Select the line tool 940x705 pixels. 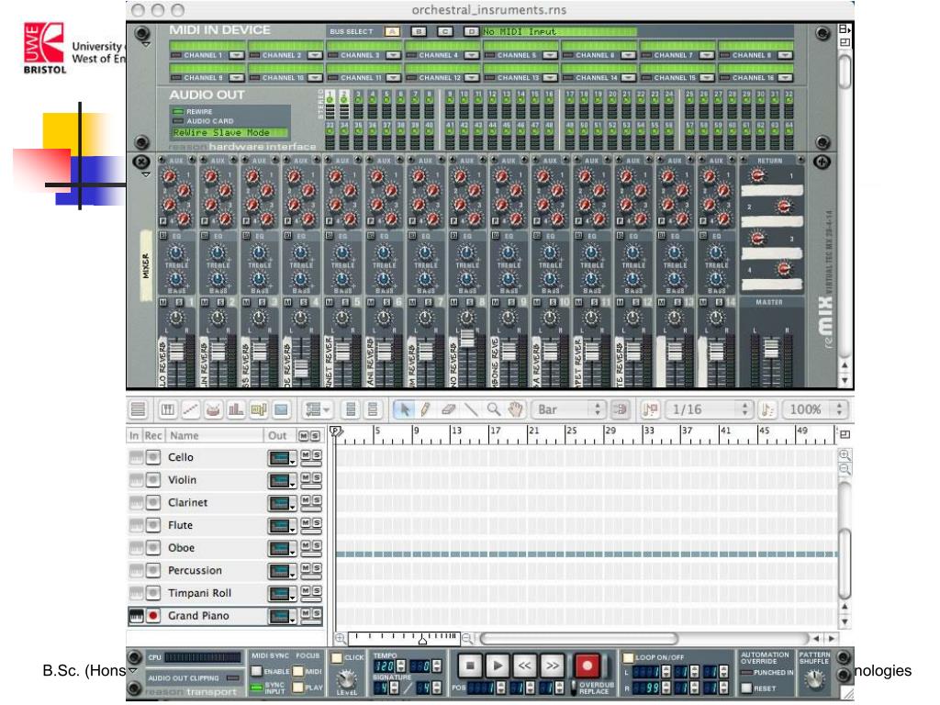pos(471,409)
